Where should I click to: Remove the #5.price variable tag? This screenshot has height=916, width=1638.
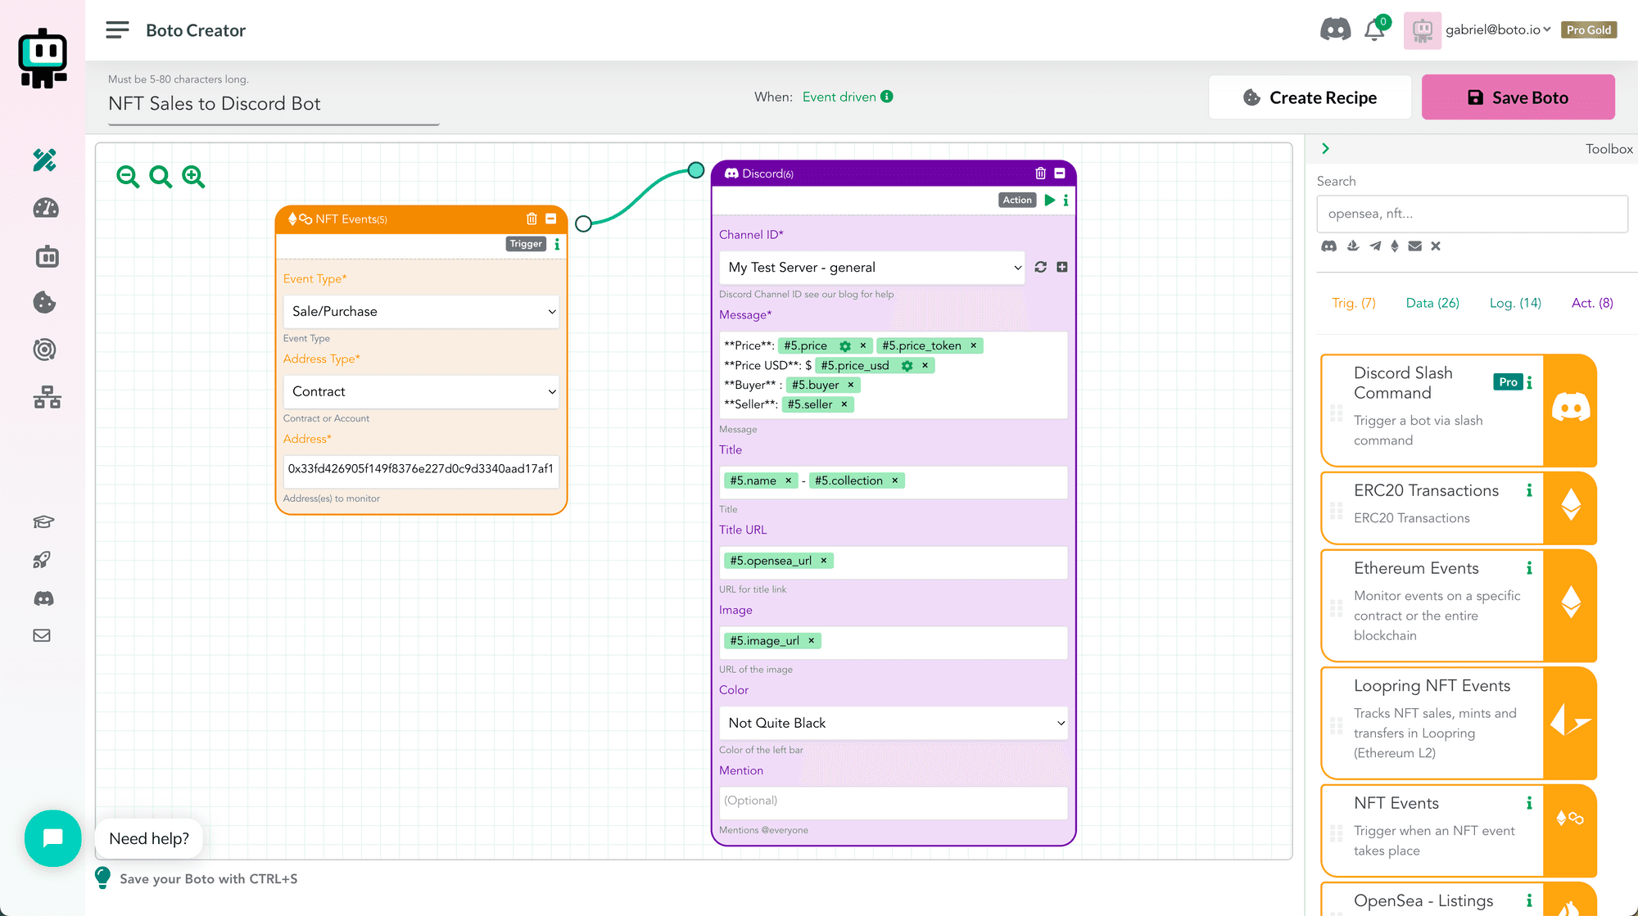[x=862, y=345]
